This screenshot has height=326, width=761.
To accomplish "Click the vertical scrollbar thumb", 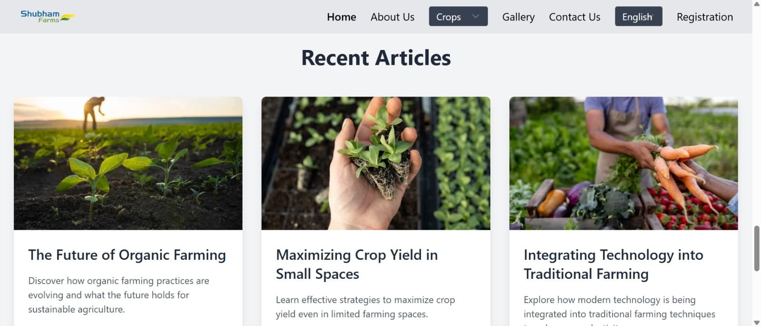I will pyautogui.click(x=757, y=248).
